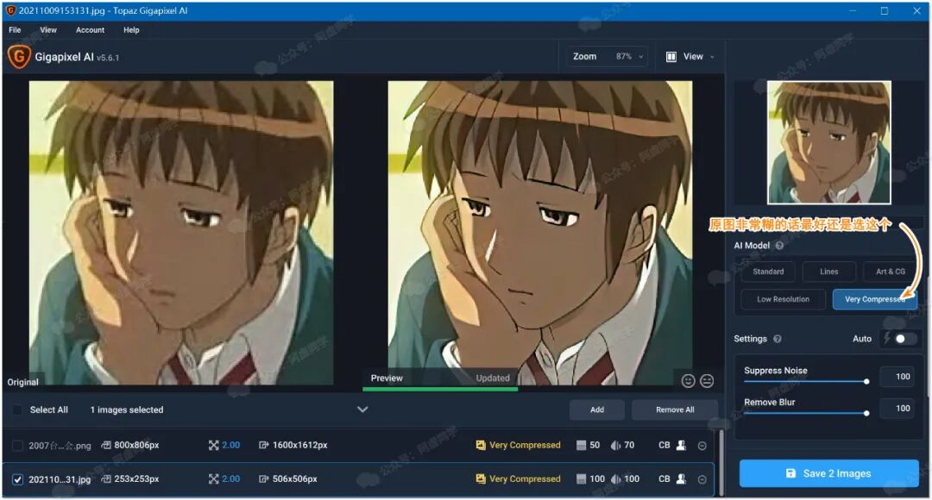Click CB label in 2007 png row
The width and height of the screenshot is (932, 500).
(664, 445)
